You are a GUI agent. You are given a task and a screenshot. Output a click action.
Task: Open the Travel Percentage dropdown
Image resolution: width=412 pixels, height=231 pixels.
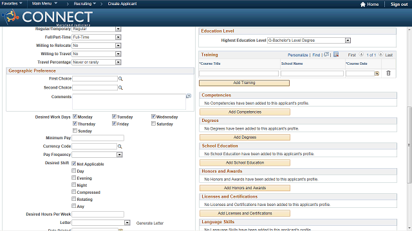pyautogui.click(x=118, y=62)
